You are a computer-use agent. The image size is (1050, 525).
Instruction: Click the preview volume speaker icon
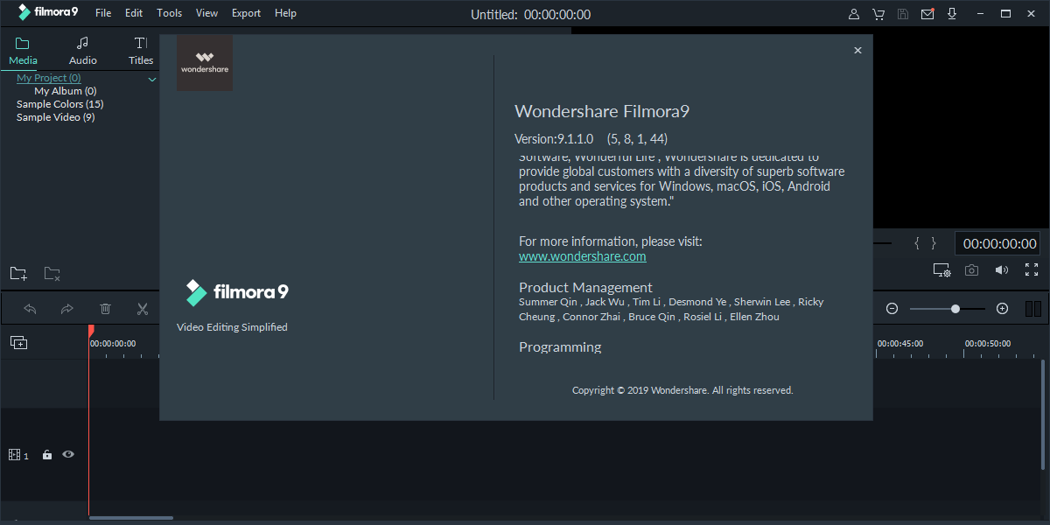pos(1001,270)
